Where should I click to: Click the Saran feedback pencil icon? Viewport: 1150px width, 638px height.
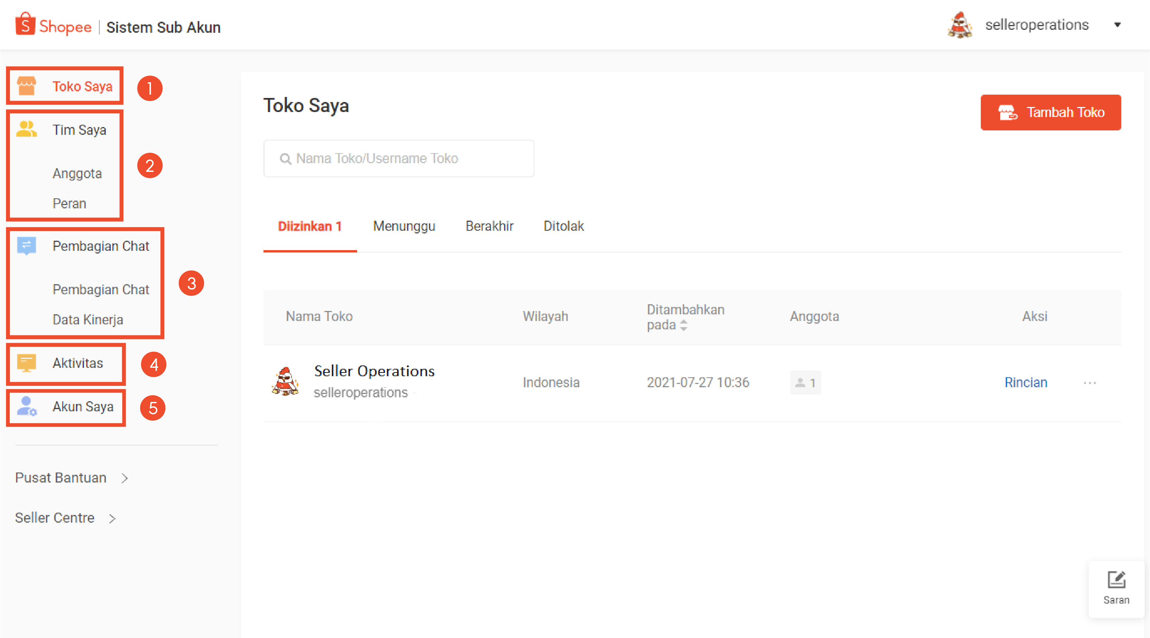1116,580
